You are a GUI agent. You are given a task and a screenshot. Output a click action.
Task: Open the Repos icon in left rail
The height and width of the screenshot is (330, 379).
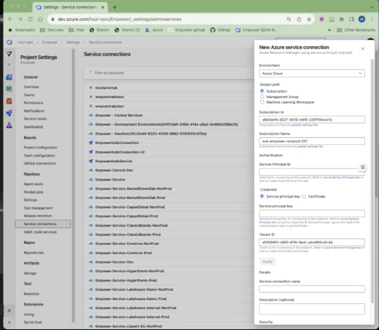point(9,101)
